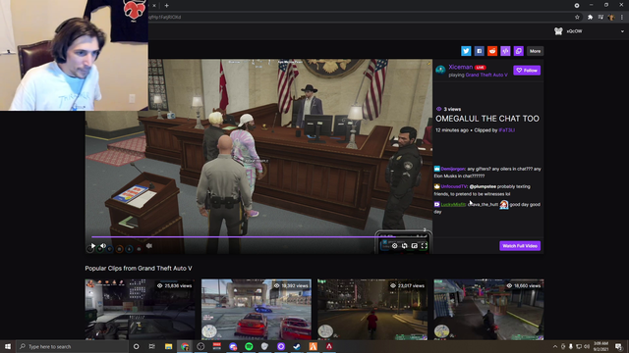The image size is (629, 353).
Task: Open Chrome profile avatar
Action: [611, 18]
